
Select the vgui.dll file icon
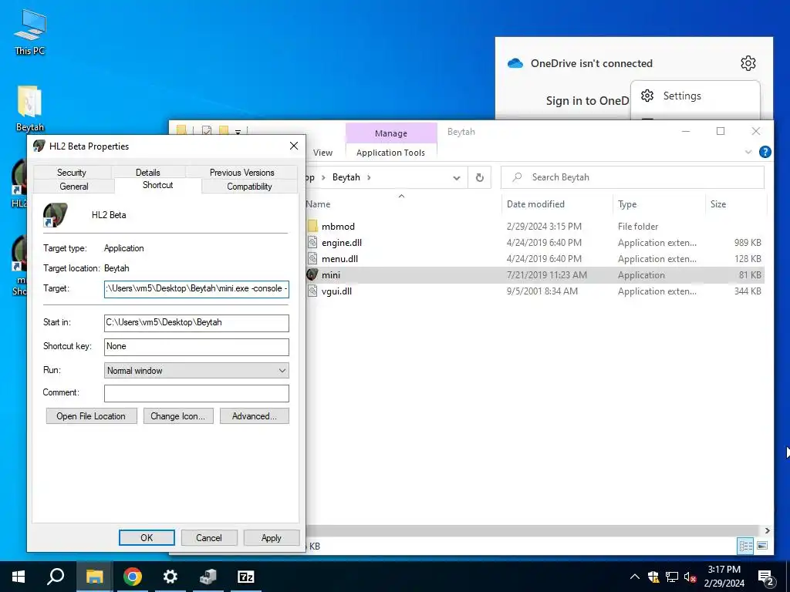[312, 291]
